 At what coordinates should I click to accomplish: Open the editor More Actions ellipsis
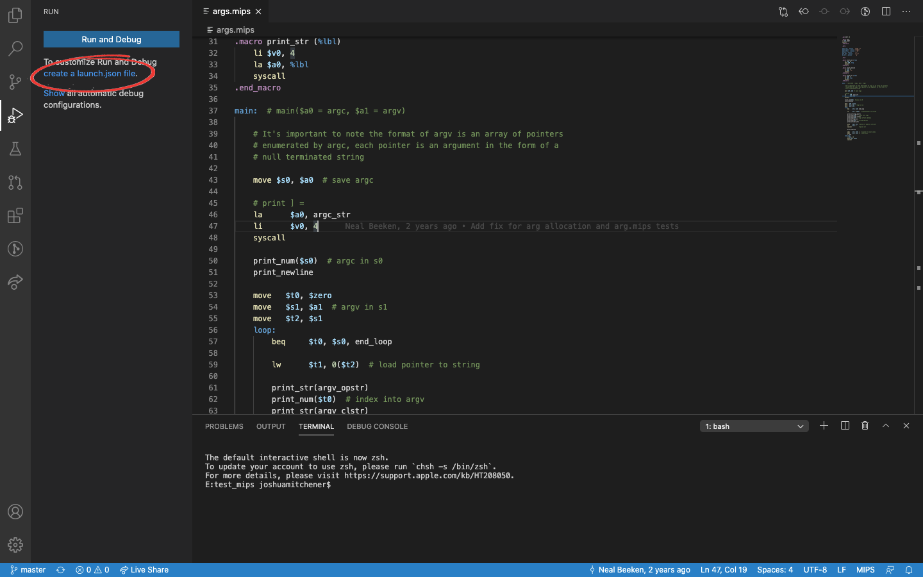coord(906,12)
